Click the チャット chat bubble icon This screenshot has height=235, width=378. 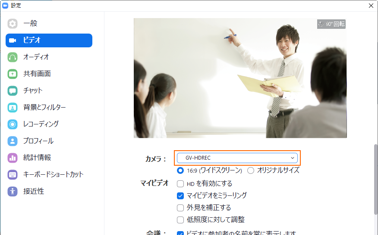[x=12, y=91]
